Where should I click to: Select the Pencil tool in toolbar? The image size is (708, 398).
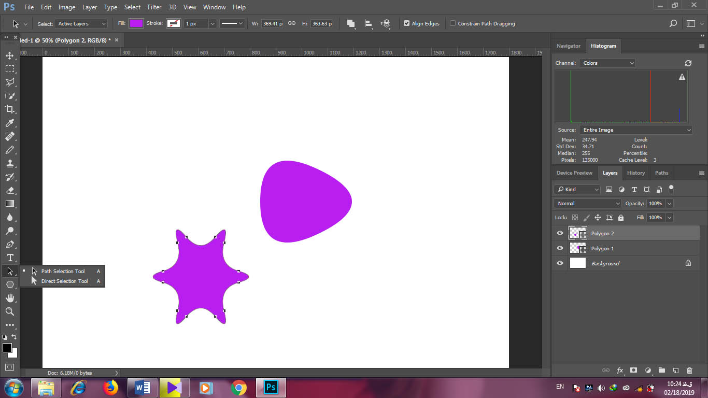[x=10, y=150]
